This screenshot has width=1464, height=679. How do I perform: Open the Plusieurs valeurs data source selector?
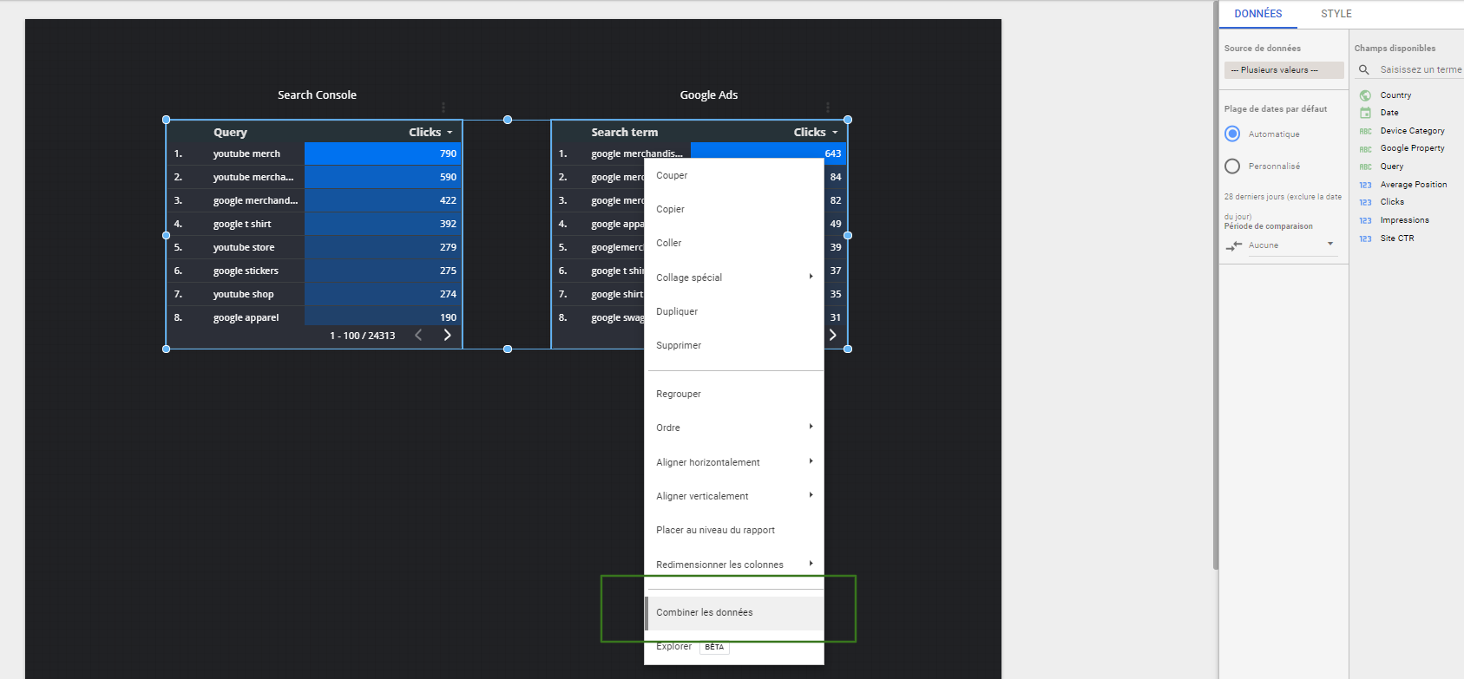1284,70
